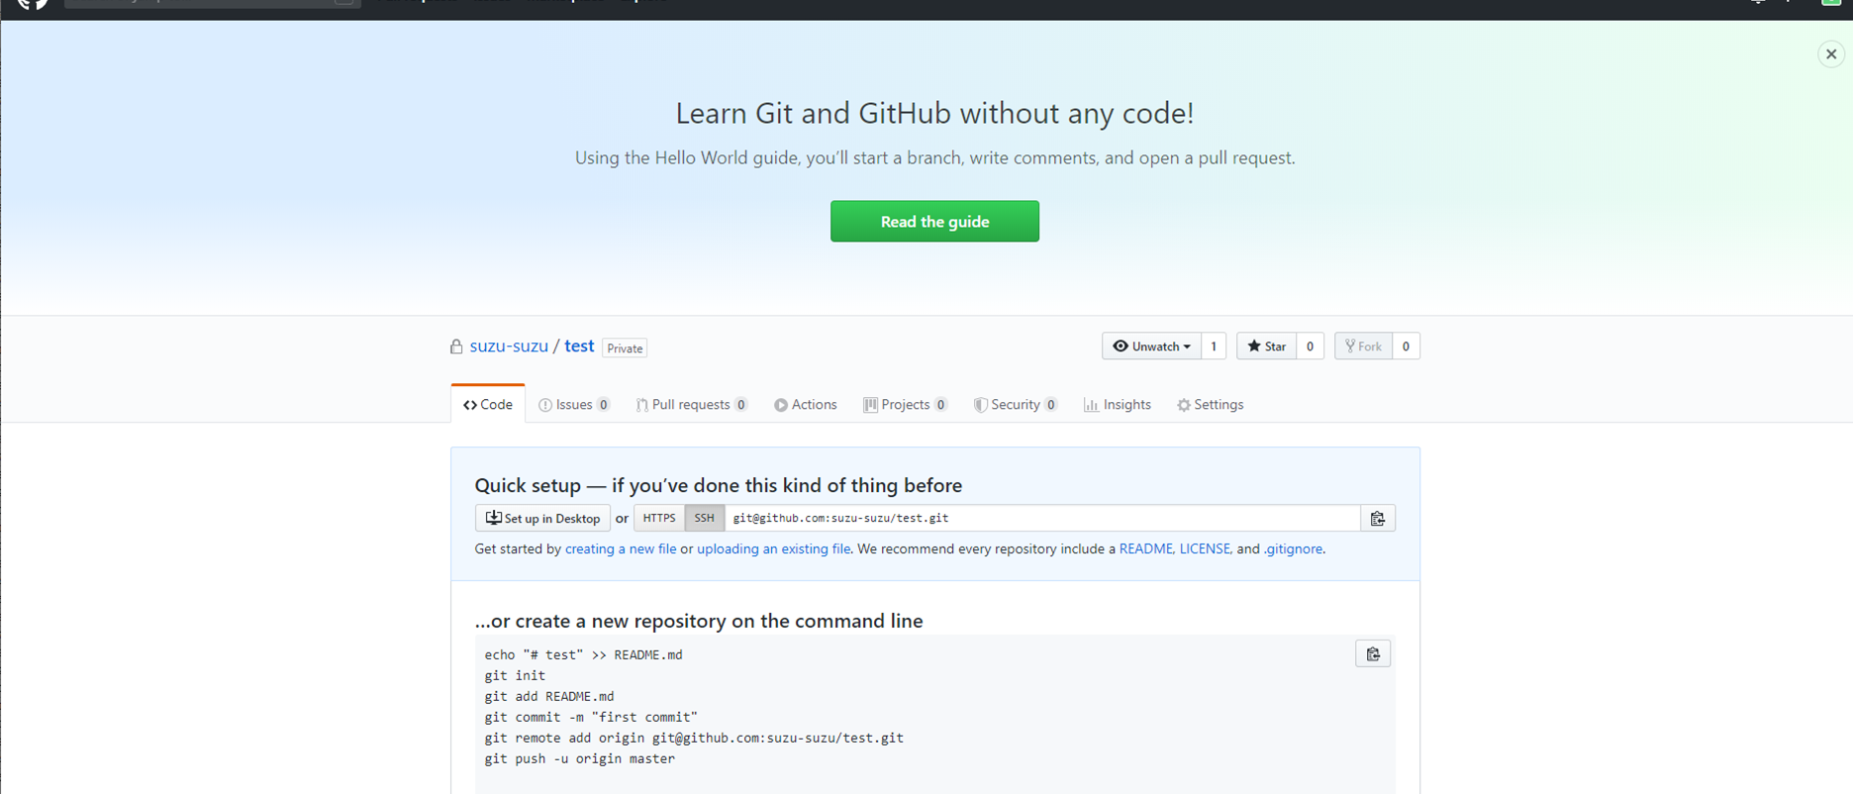Image resolution: width=1853 pixels, height=794 pixels.
Task: Open the Insights tab
Action: pos(1118,404)
